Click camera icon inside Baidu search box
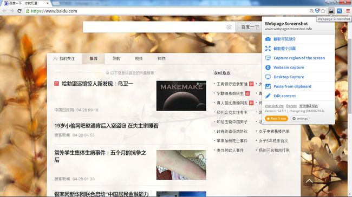The image size is (352, 197). pyautogui.click(x=229, y=27)
